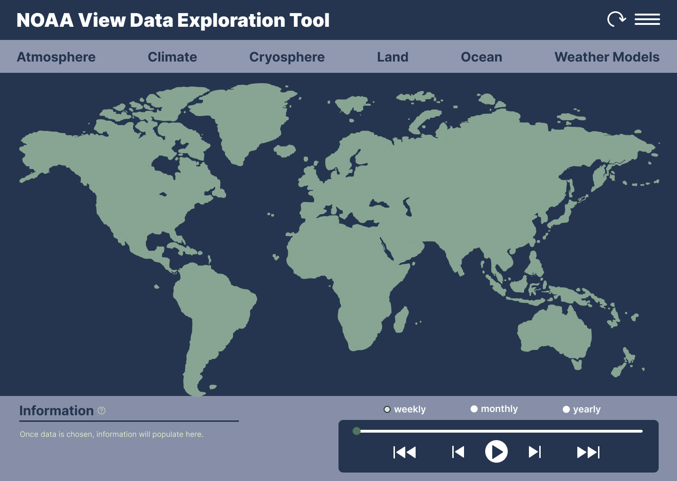The image size is (677, 481).
Task: Open the Atmosphere menu
Action: coord(56,57)
